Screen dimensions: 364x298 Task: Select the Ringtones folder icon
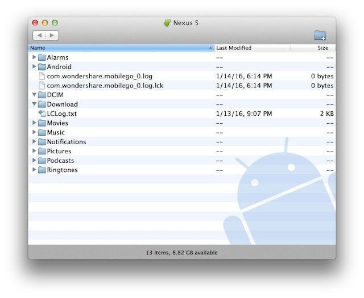42,170
